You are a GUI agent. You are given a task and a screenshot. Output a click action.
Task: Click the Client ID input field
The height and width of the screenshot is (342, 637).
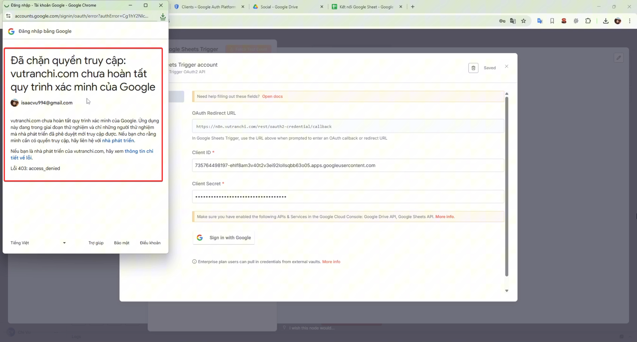(x=348, y=165)
